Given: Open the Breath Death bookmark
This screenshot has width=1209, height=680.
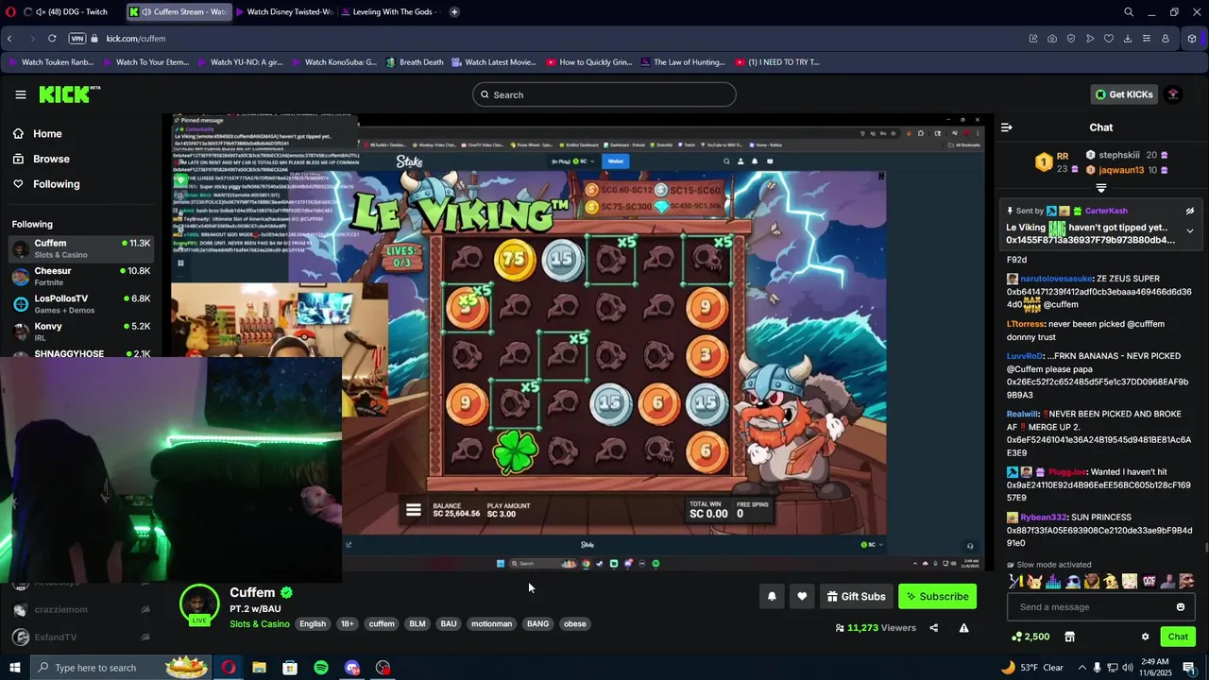Looking at the screenshot, I should coord(414,62).
